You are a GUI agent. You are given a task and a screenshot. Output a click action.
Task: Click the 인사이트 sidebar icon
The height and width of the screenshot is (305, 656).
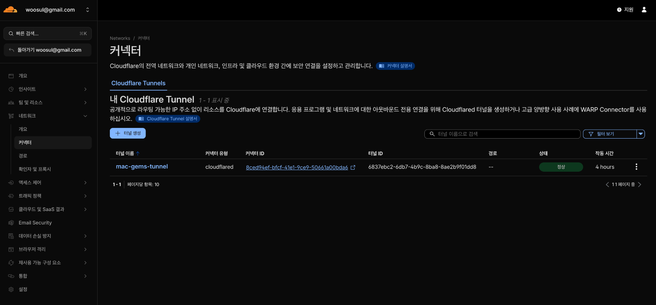pyautogui.click(x=11, y=89)
